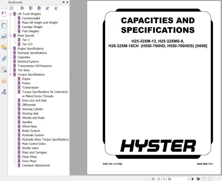Viewport: 222px width, 181px height.
Task: Open the Bookmarks sidebar panel icon
Action: (4, 14)
